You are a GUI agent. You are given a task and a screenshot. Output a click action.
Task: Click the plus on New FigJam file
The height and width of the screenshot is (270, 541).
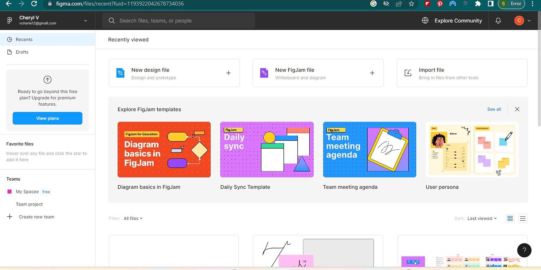tap(372, 73)
